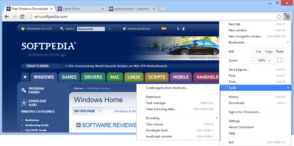Click the zoom in plus button
This screenshot has width=294, height=146.
[269, 61]
